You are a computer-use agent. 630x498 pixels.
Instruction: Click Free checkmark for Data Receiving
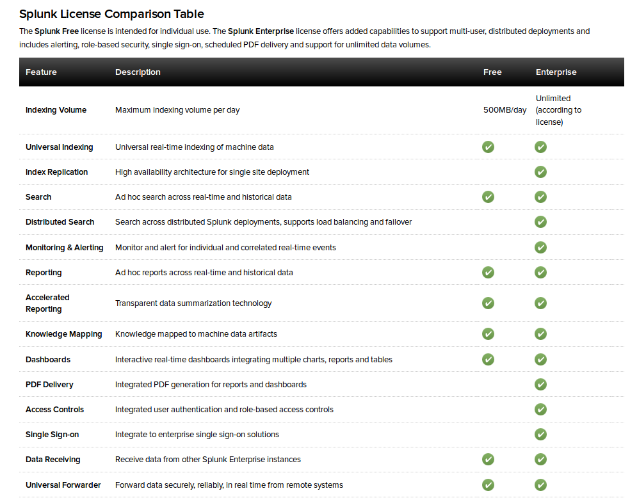pos(488,459)
